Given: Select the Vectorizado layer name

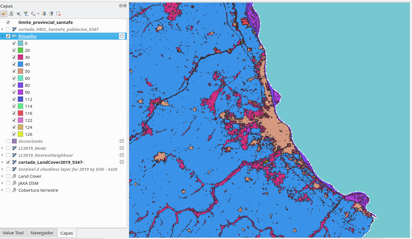Looking at the screenshot, I should click(30, 141).
